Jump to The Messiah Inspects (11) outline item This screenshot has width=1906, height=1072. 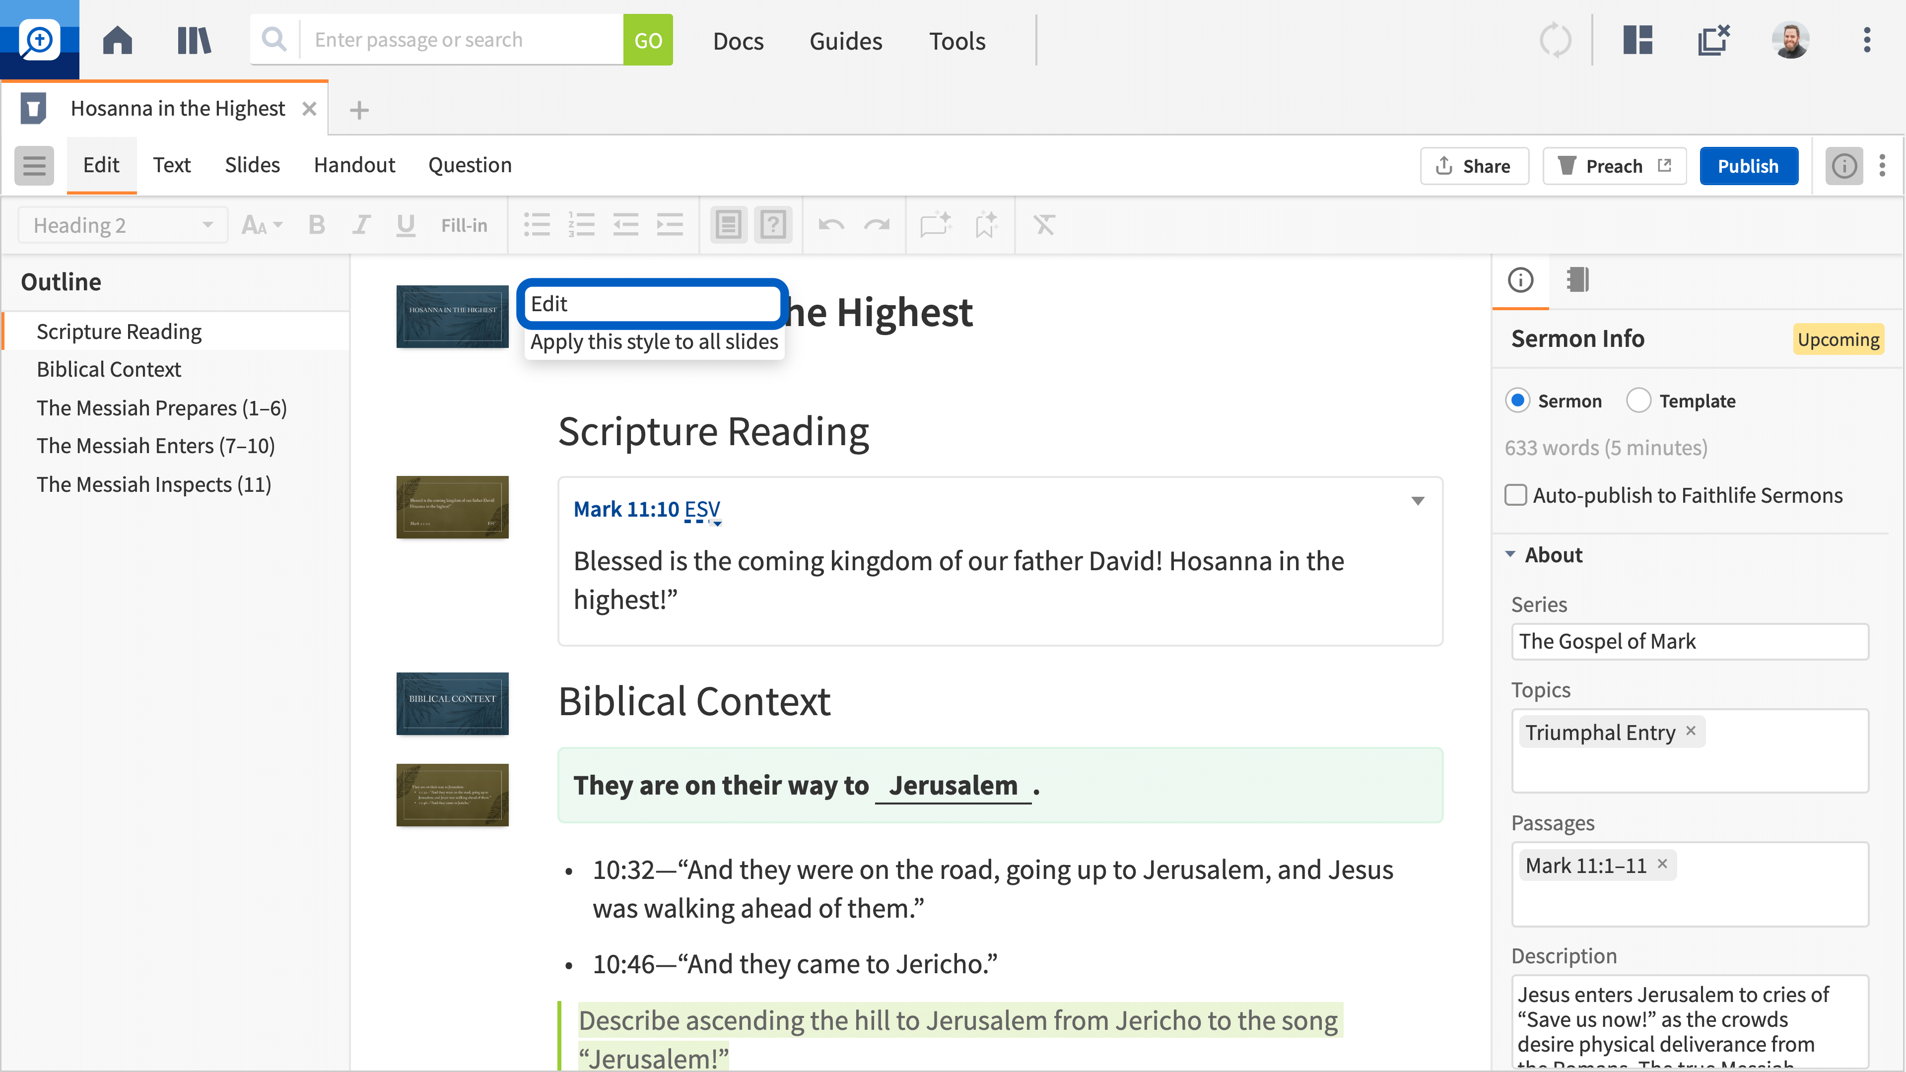coord(154,484)
